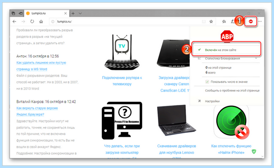This screenshot has width=274, height=168.
Task: Open a new tab with the plus icon
Action: click(x=73, y=13)
